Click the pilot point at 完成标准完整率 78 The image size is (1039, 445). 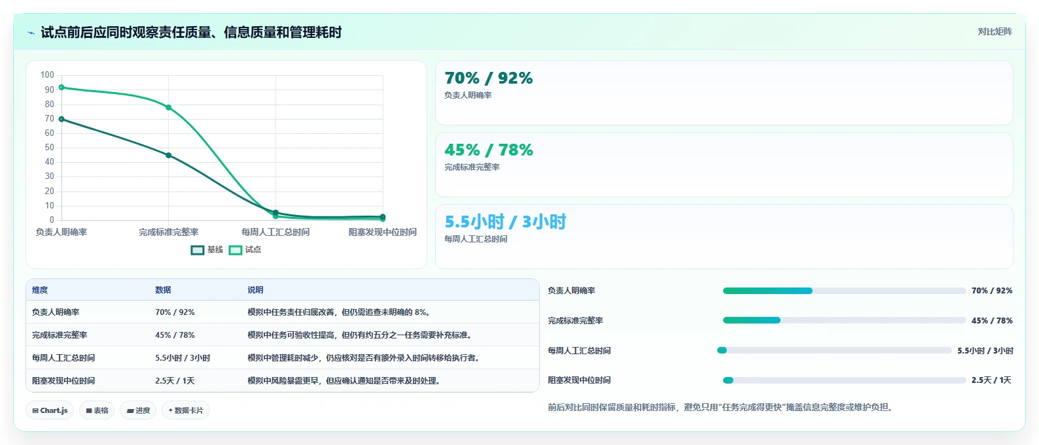pyautogui.click(x=168, y=107)
